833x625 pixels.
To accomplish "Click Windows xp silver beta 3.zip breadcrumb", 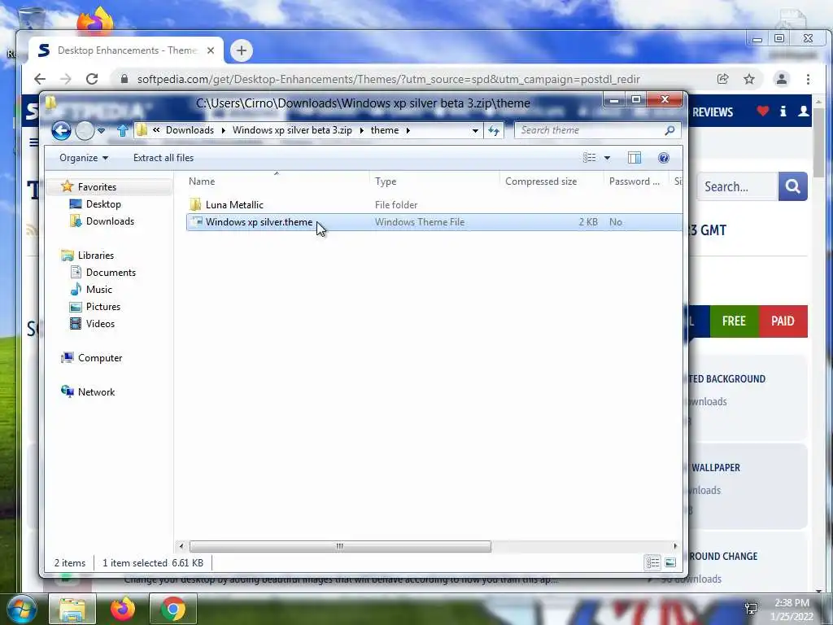I will point(292,130).
